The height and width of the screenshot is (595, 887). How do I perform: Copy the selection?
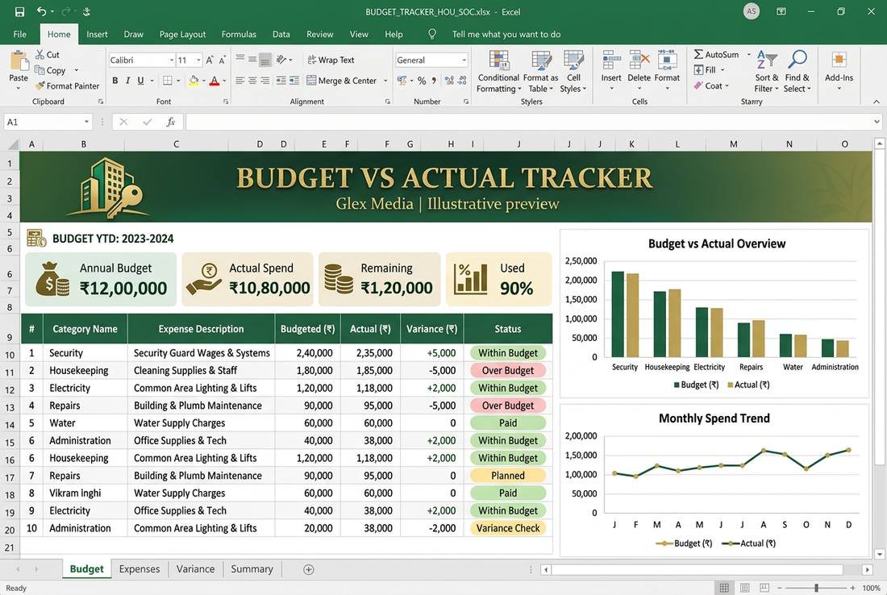tap(50, 70)
